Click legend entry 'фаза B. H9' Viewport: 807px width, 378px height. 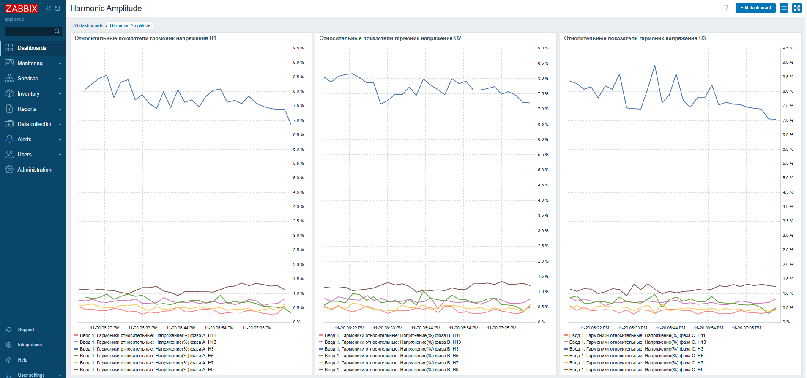coord(391,370)
